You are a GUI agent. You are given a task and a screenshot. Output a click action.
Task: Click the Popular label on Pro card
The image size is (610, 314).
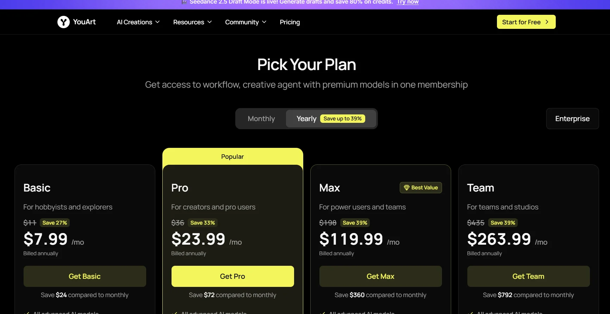(232, 157)
